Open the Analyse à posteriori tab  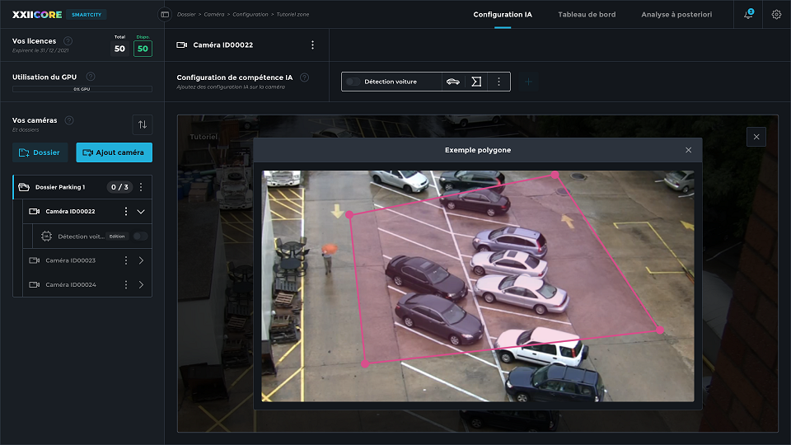pos(676,15)
